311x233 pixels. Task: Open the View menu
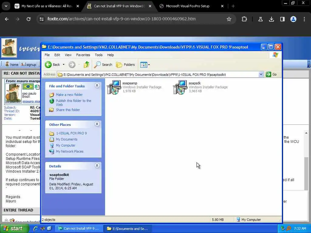[68, 55]
